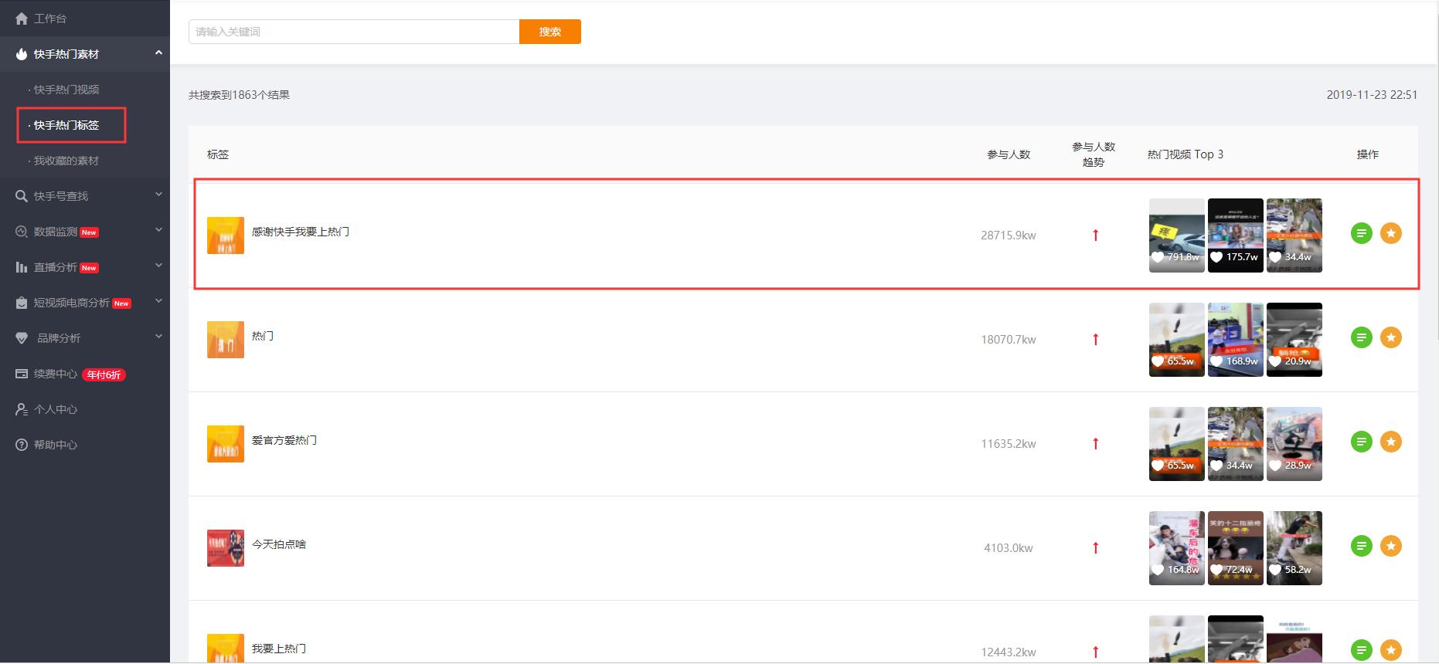This screenshot has width=1439, height=664.
Task: Favorite the 热门 tag with star icon
Action: 1391,337
